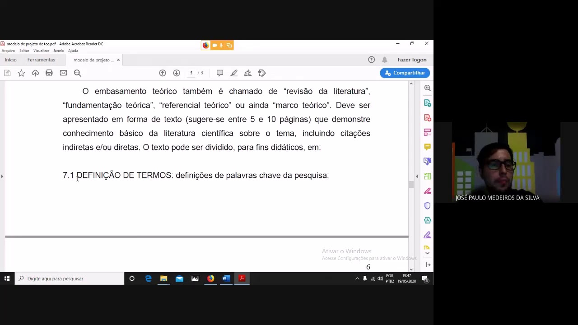Go to next page arrow
The image size is (578, 325).
click(177, 73)
